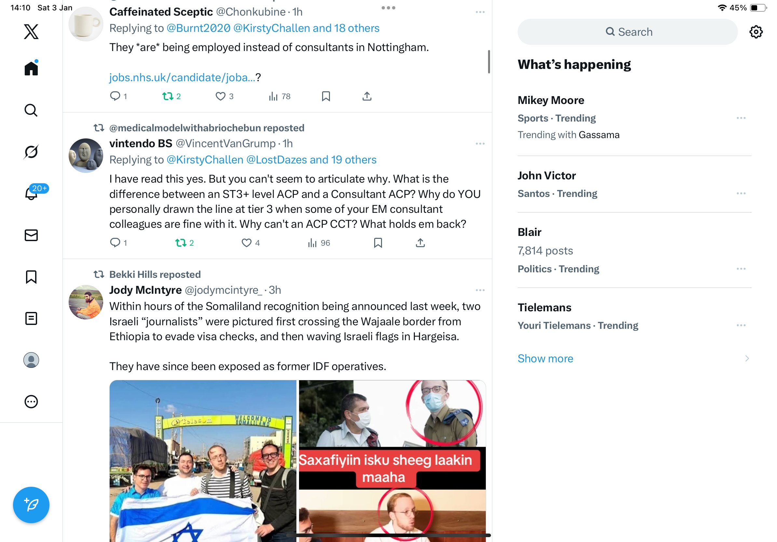Bookmark the vintendo BS post
777x542 pixels.
pos(378,243)
